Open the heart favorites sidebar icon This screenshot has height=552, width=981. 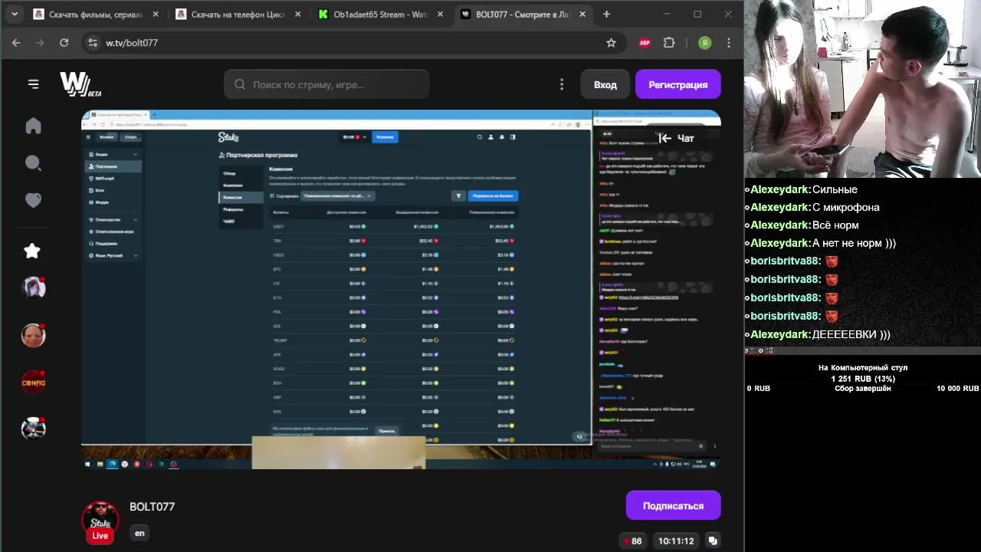(33, 200)
